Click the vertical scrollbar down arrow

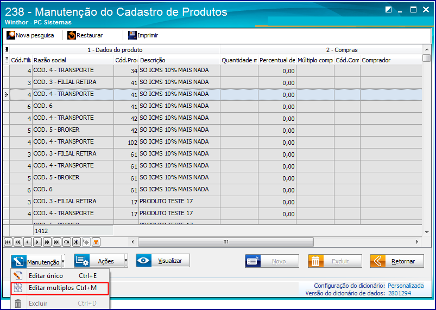pos(427,232)
